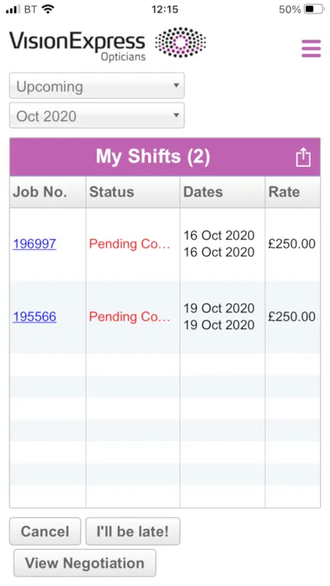
Task: Click the Cancel button
Action: pyautogui.click(x=45, y=531)
